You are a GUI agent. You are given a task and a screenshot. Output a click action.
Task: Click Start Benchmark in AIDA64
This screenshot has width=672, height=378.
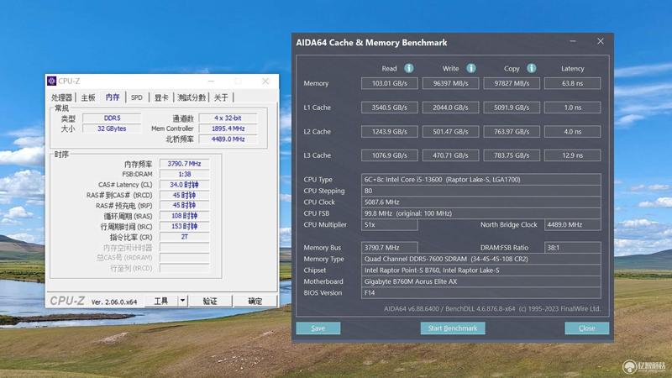[453, 328]
